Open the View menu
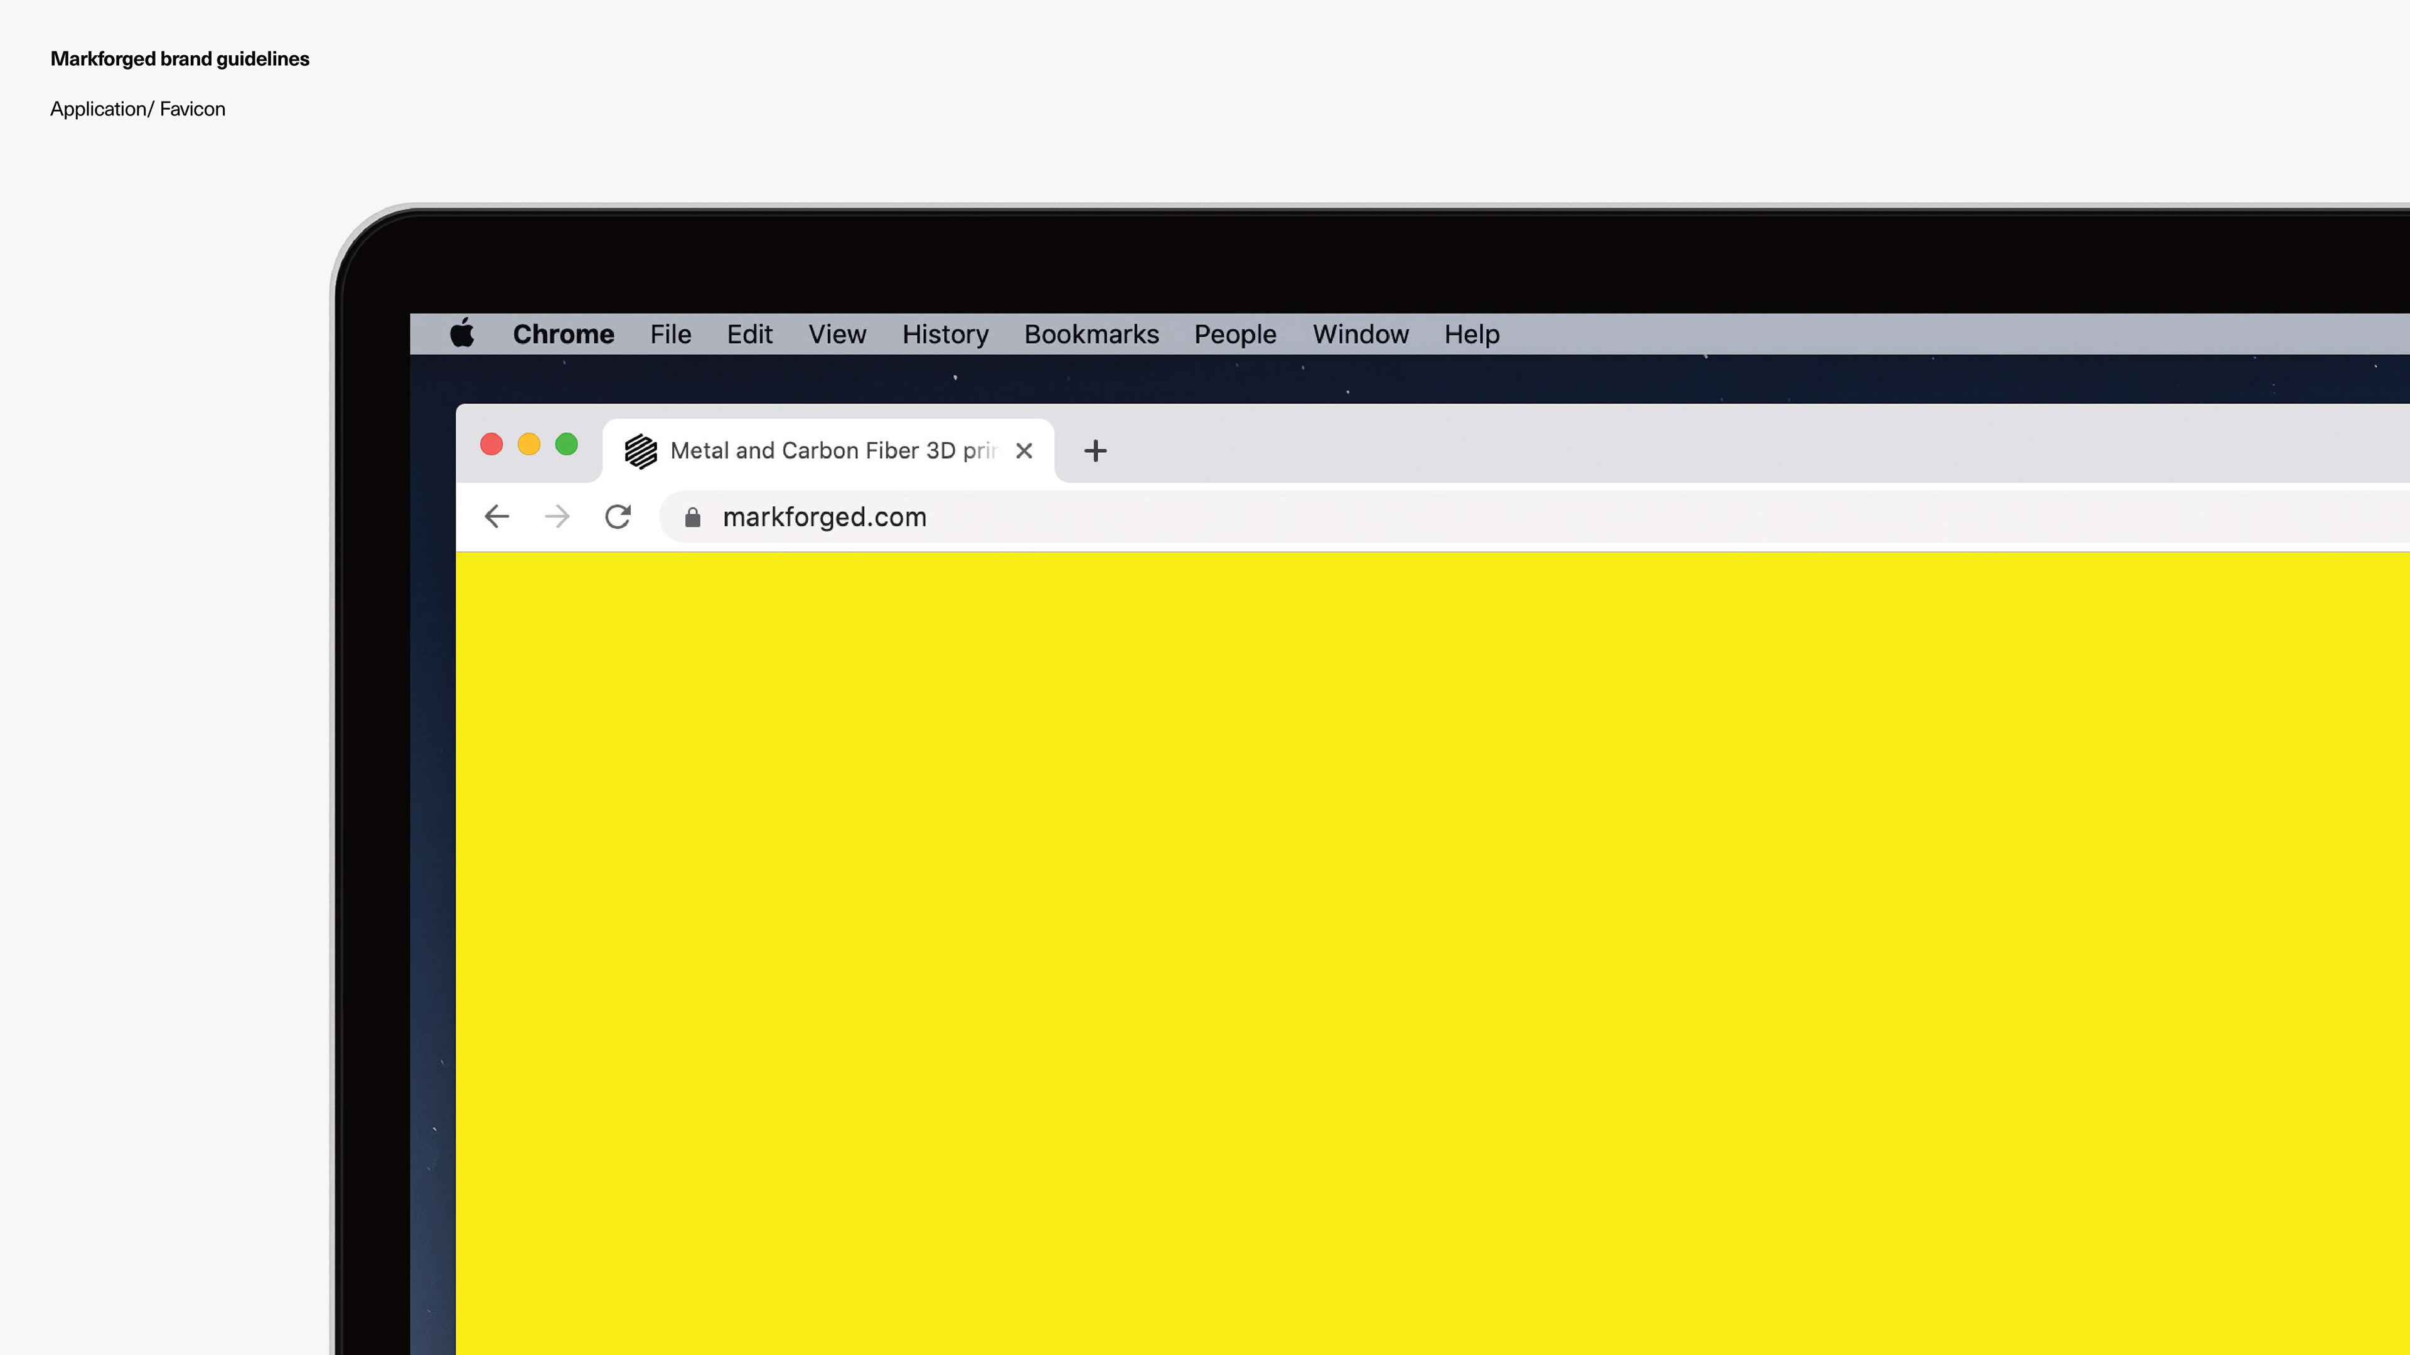This screenshot has height=1355, width=2410. point(837,334)
